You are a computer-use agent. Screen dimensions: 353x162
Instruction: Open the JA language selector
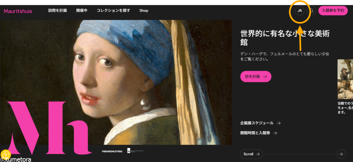300,11
